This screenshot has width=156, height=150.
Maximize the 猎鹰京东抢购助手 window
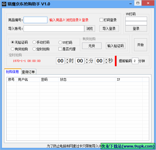pos(138,3)
